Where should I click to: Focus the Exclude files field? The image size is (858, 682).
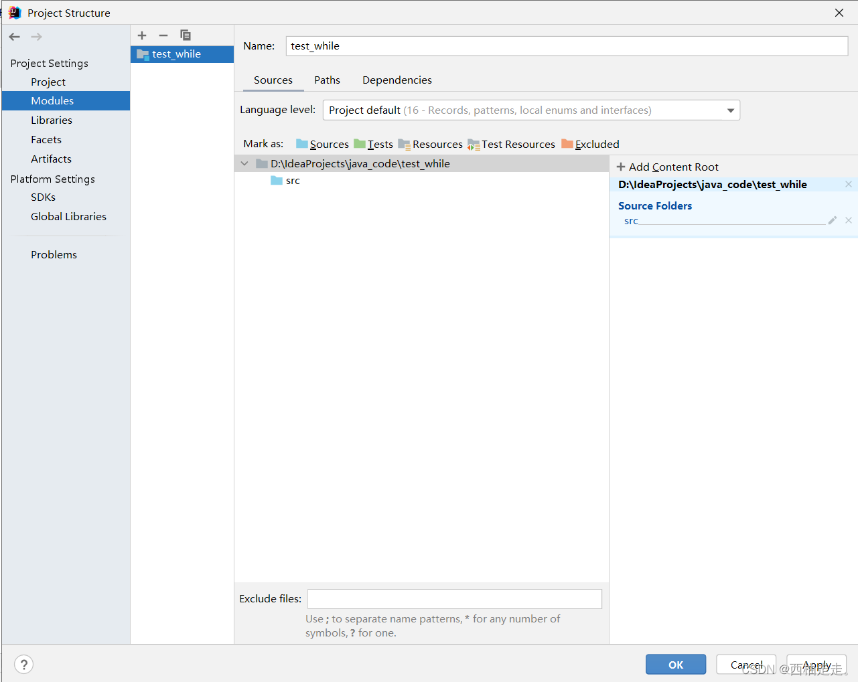point(455,599)
